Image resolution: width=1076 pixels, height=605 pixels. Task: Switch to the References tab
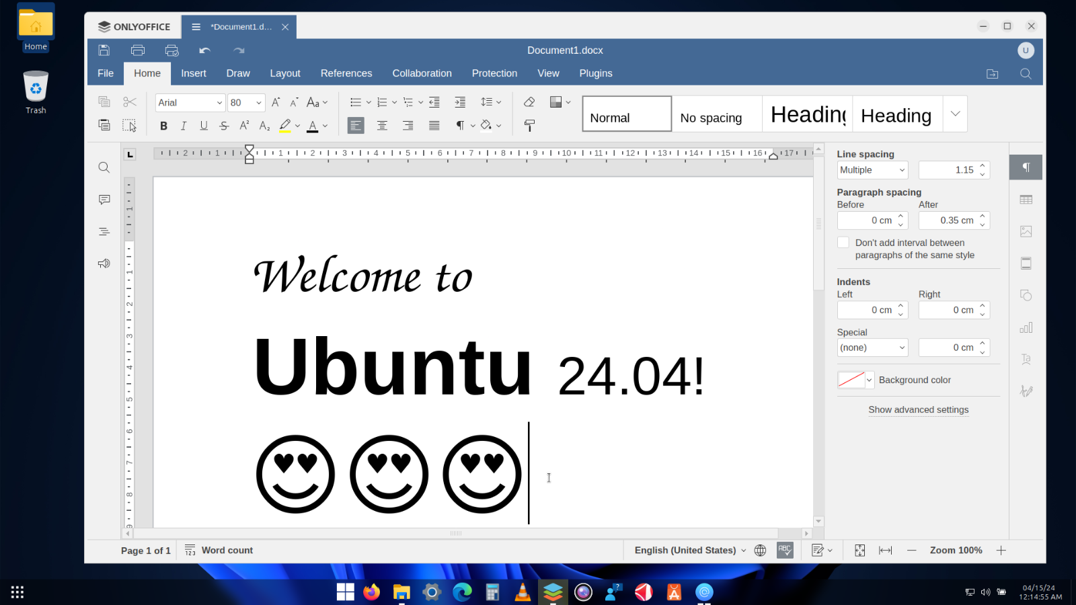[x=346, y=73]
